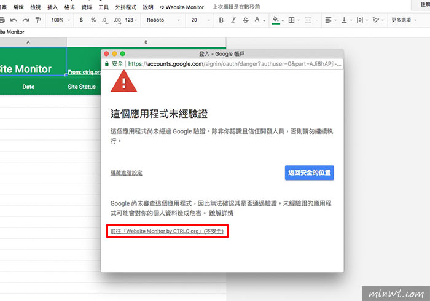The image size is (430, 301).
Task: Toggle italic formatting
Action: click(233, 20)
